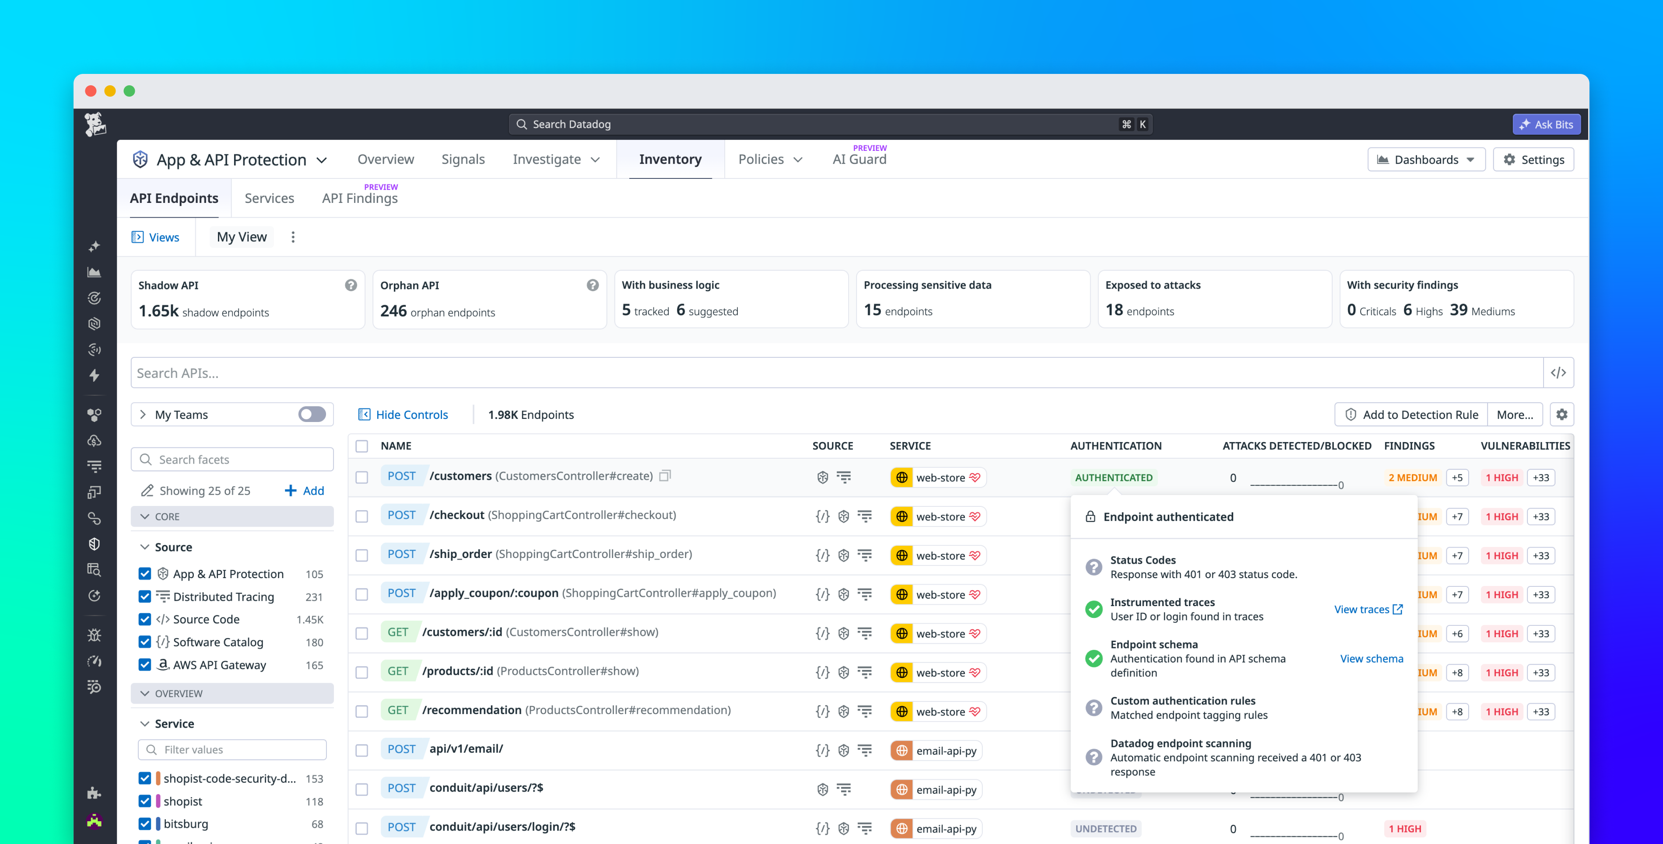Click tracing icon in conduit/api/users/?$ row

844,789
